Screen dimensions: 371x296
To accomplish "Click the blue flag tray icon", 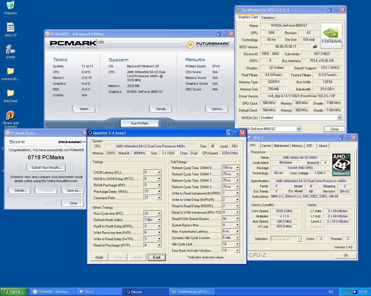I will (354, 292).
